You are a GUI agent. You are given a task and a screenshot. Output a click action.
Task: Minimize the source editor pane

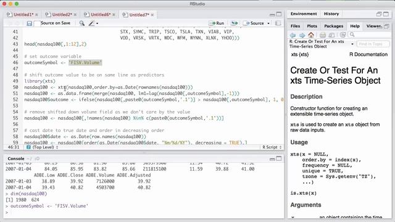(272, 15)
